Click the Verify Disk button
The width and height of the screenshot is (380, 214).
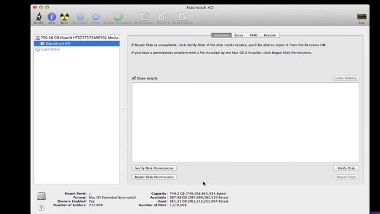pos(346,168)
